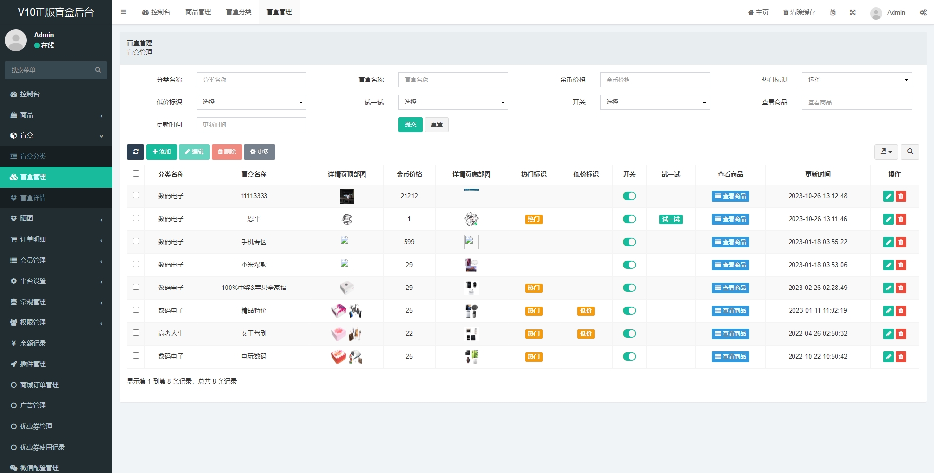Click the hamburger menu toggle icon

(123, 12)
